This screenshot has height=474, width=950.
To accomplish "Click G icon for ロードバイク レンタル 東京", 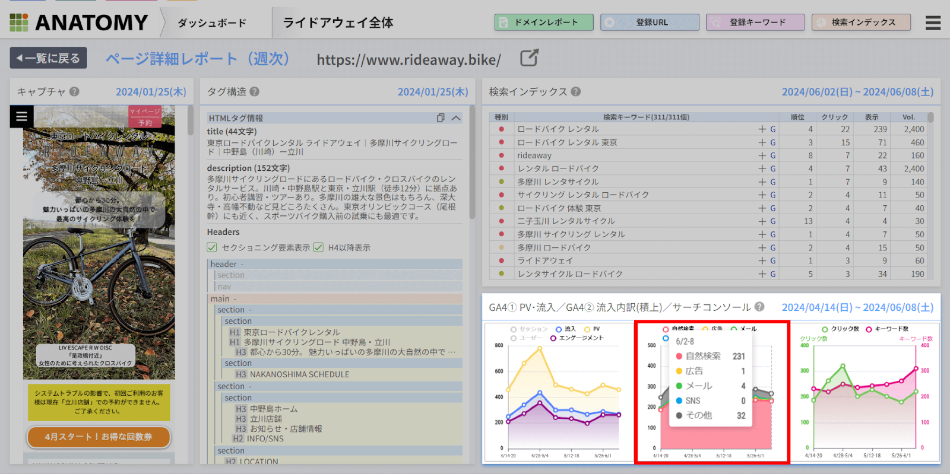I will pyautogui.click(x=773, y=142).
